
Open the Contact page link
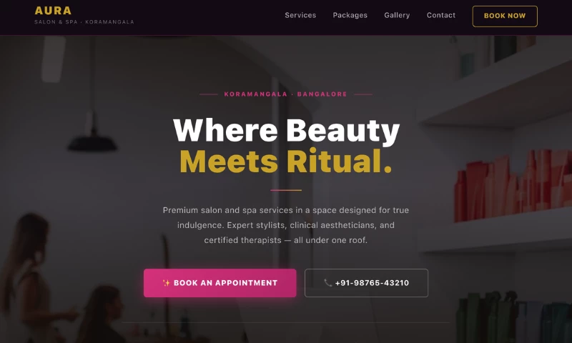[x=441, y=15]
